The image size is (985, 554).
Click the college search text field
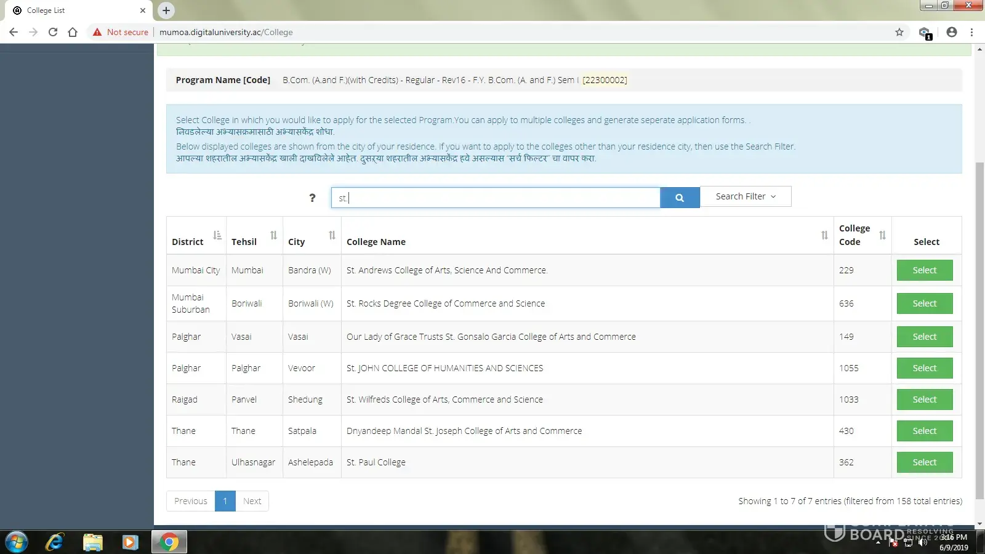coord(496,198)
